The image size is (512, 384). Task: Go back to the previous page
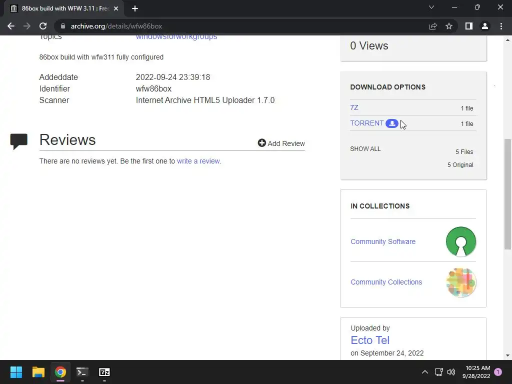pos(11,26)
